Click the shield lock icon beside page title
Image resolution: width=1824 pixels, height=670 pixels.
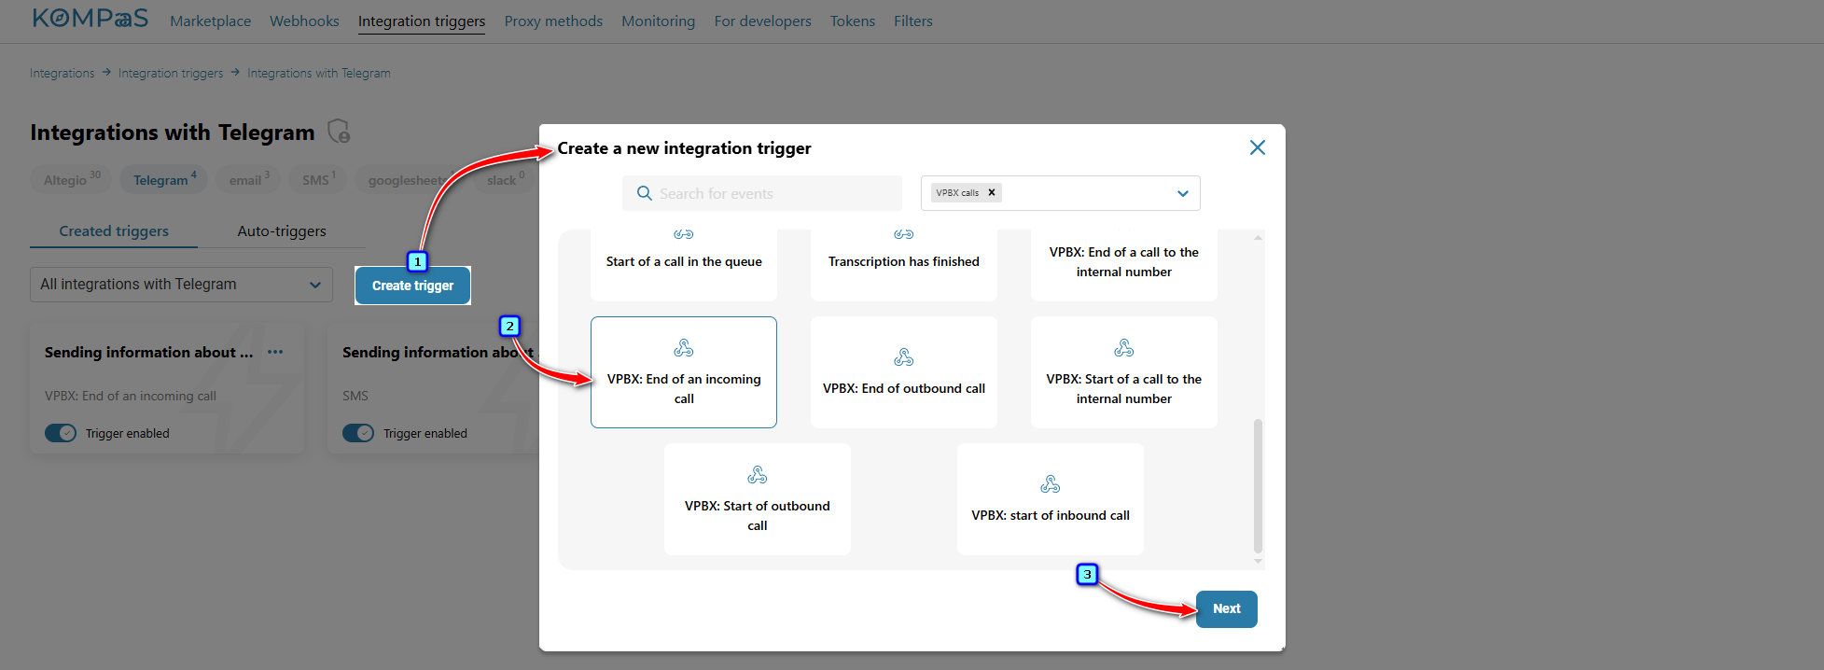(x=340, y=132)
